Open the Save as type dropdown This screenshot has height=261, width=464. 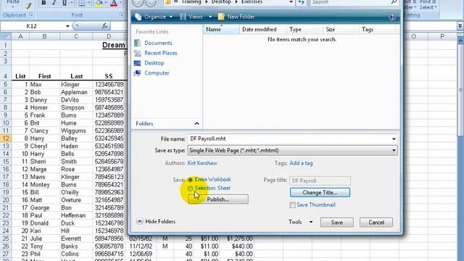click(x=292, y=150)
